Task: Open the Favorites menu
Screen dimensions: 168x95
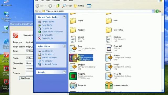Action: click(x=56, y=1)
